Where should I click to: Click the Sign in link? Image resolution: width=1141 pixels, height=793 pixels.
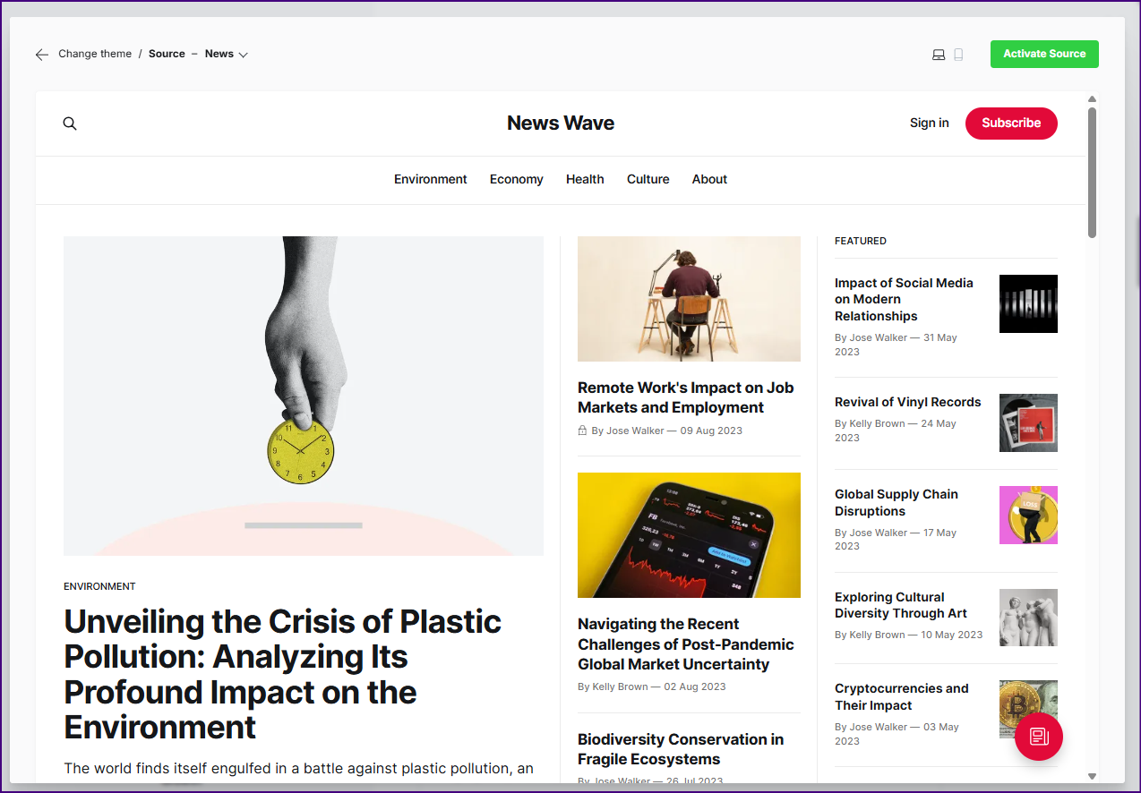pos(930,124)
